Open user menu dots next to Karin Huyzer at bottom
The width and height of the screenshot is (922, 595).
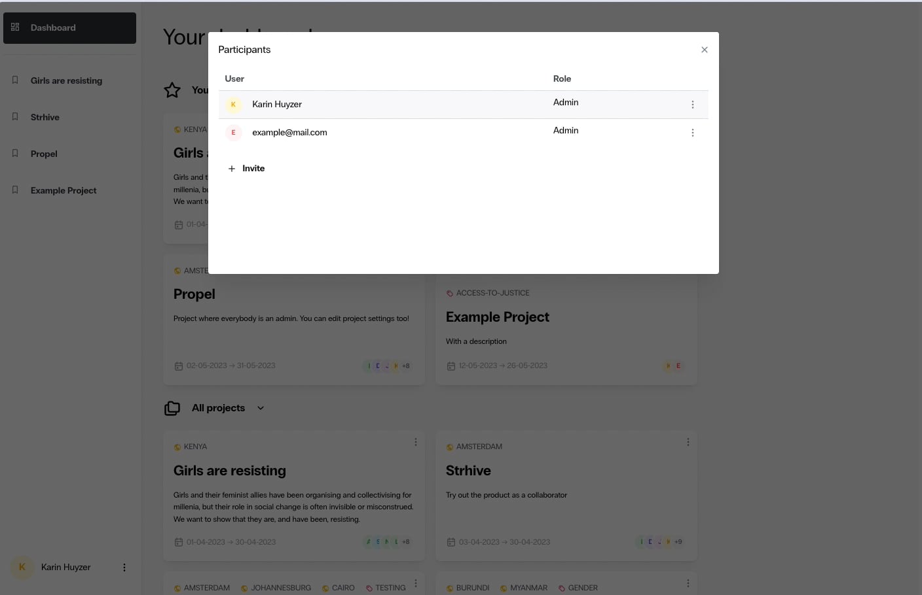pos(124,568)
